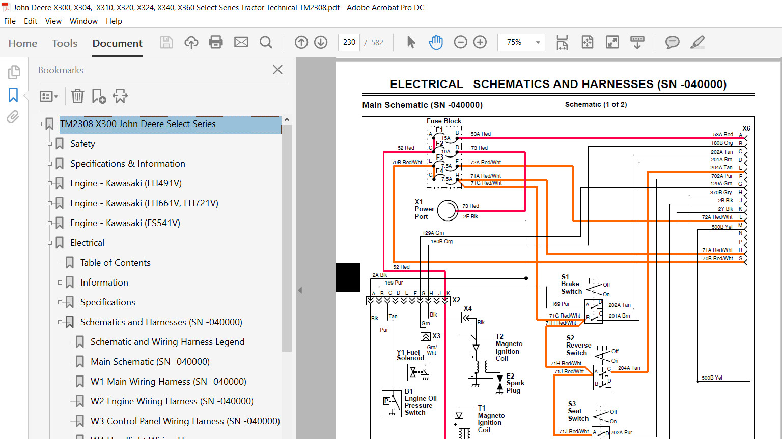The width and height of the screenshot is (782, 439).
Task: Click the fit-width scrolling icon
Action: pyautogui.click(x=562, y=42)
